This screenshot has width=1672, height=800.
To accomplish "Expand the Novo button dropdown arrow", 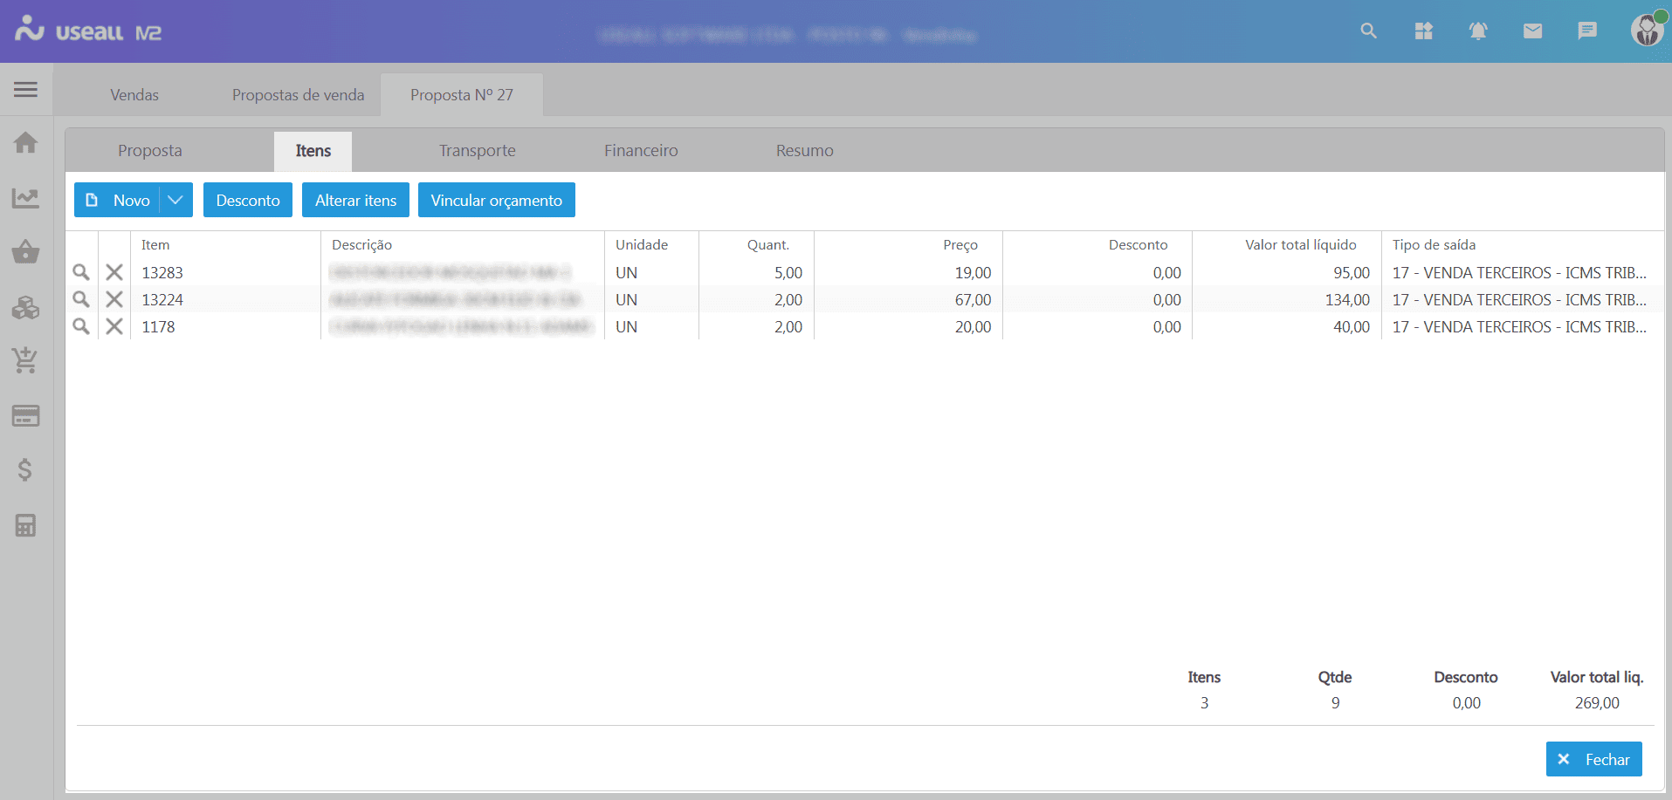I will [175, 200].
